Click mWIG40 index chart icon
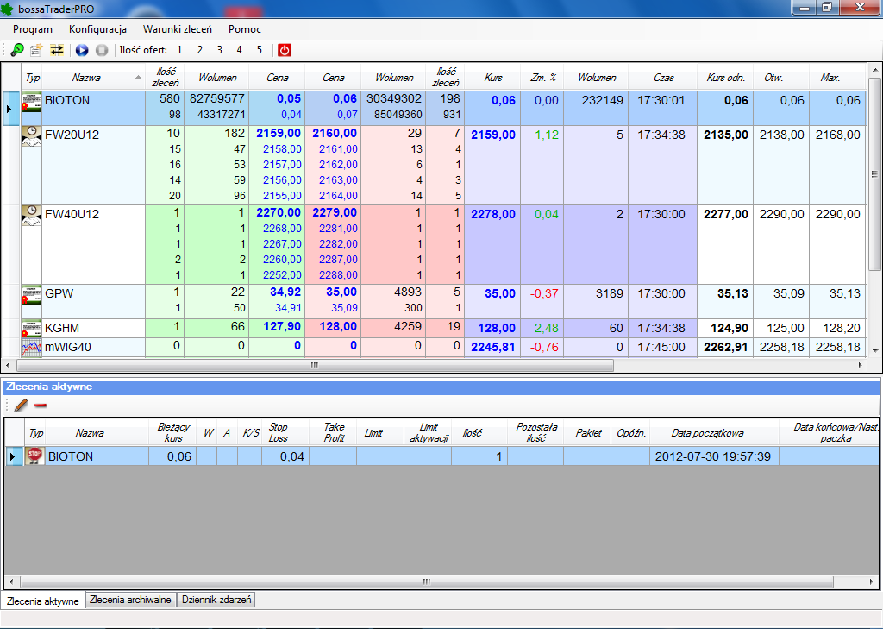Viewport: 883px width, 629px height. [x=32, y=347]
